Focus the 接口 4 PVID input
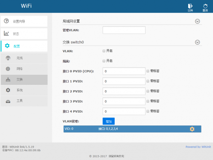213x160 pixels. pyautogui.click(x=124, y=112)
